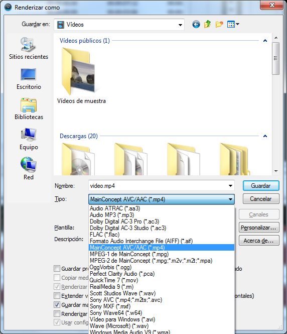Toggle the Guardar pr... checkbox

point(57,269)
